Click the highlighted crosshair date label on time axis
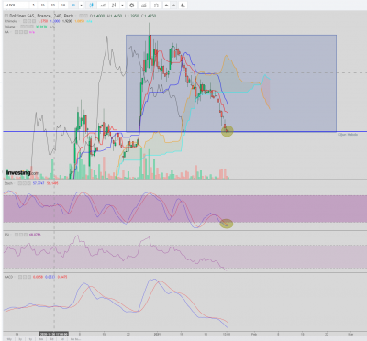The height and width of the screenshot is (341, 367). 54,334
